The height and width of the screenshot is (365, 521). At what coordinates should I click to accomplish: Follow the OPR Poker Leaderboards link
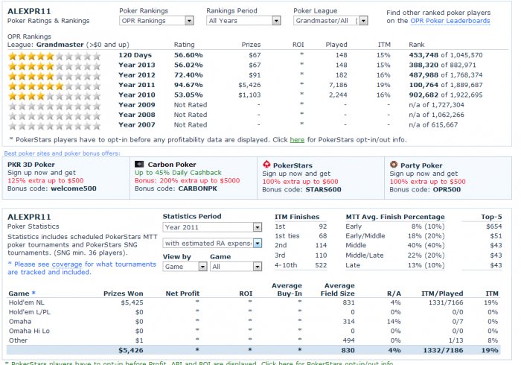[x=450, y=21]
